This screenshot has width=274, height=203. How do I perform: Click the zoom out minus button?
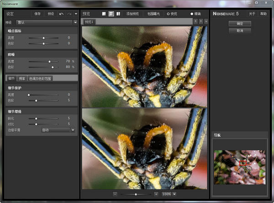click(115, 194)
